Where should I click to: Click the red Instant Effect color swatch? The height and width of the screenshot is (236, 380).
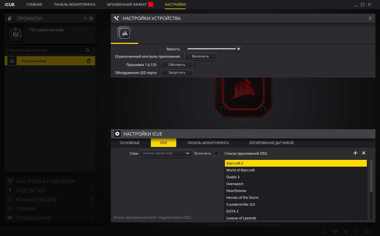151,5
